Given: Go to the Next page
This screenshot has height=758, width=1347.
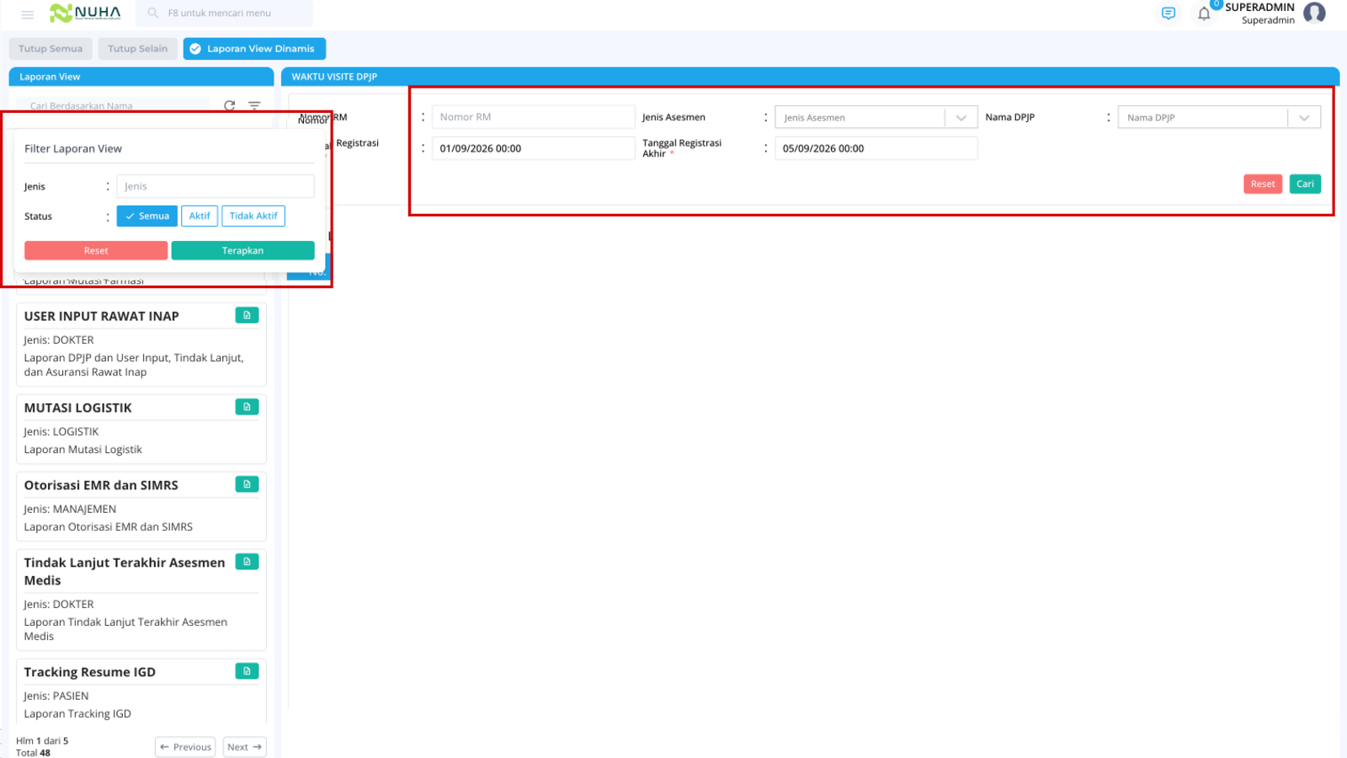Looking at the screenshot, I should tap(244, 747).
